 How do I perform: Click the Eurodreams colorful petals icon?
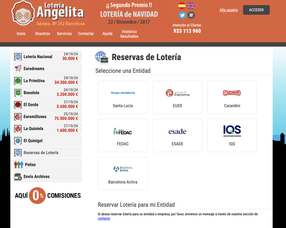[x=18, y=68]
